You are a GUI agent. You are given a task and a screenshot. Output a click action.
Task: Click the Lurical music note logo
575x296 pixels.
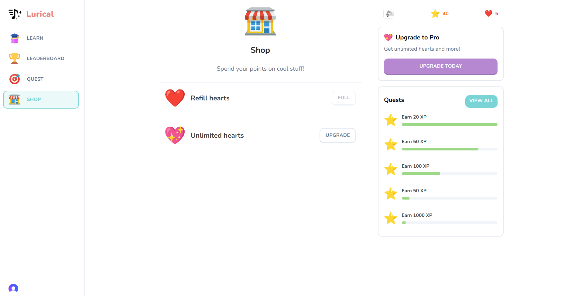(x=15, y=14)
